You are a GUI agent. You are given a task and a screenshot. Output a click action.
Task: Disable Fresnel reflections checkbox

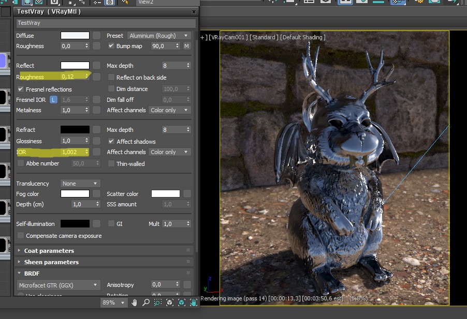point(21,89)
